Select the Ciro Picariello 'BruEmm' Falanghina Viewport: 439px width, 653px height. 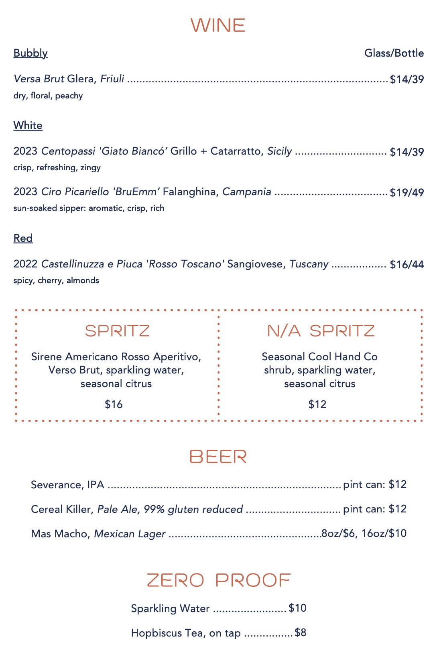pos(142,192)
